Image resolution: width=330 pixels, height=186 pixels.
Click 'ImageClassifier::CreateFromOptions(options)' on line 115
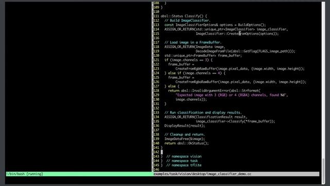237,34
